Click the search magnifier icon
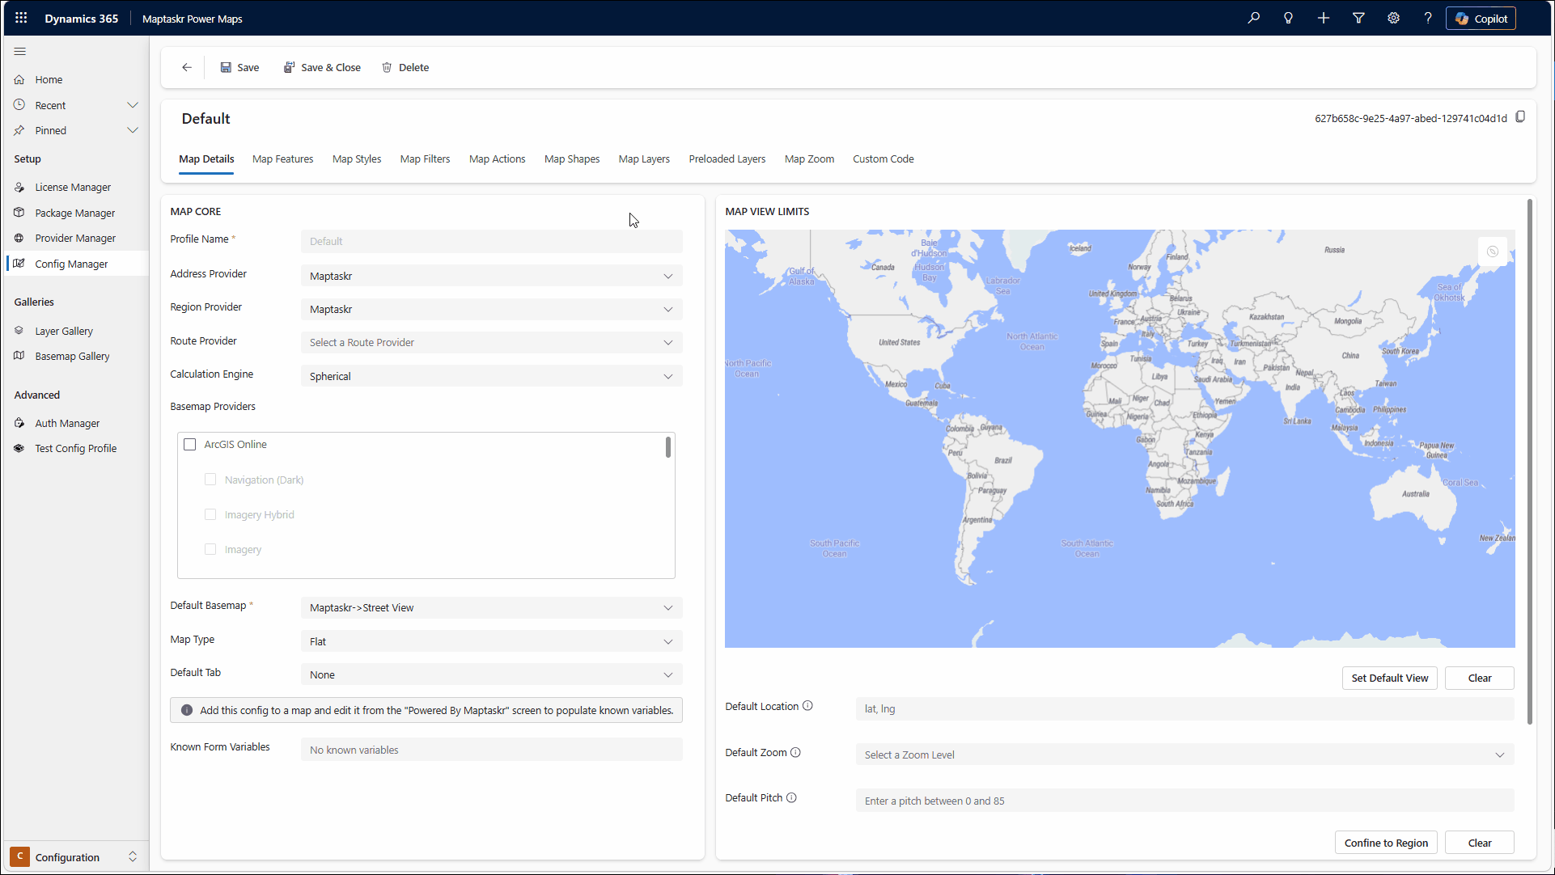This screenshot has height=875, width=1555. click(x=1253, y=18)
